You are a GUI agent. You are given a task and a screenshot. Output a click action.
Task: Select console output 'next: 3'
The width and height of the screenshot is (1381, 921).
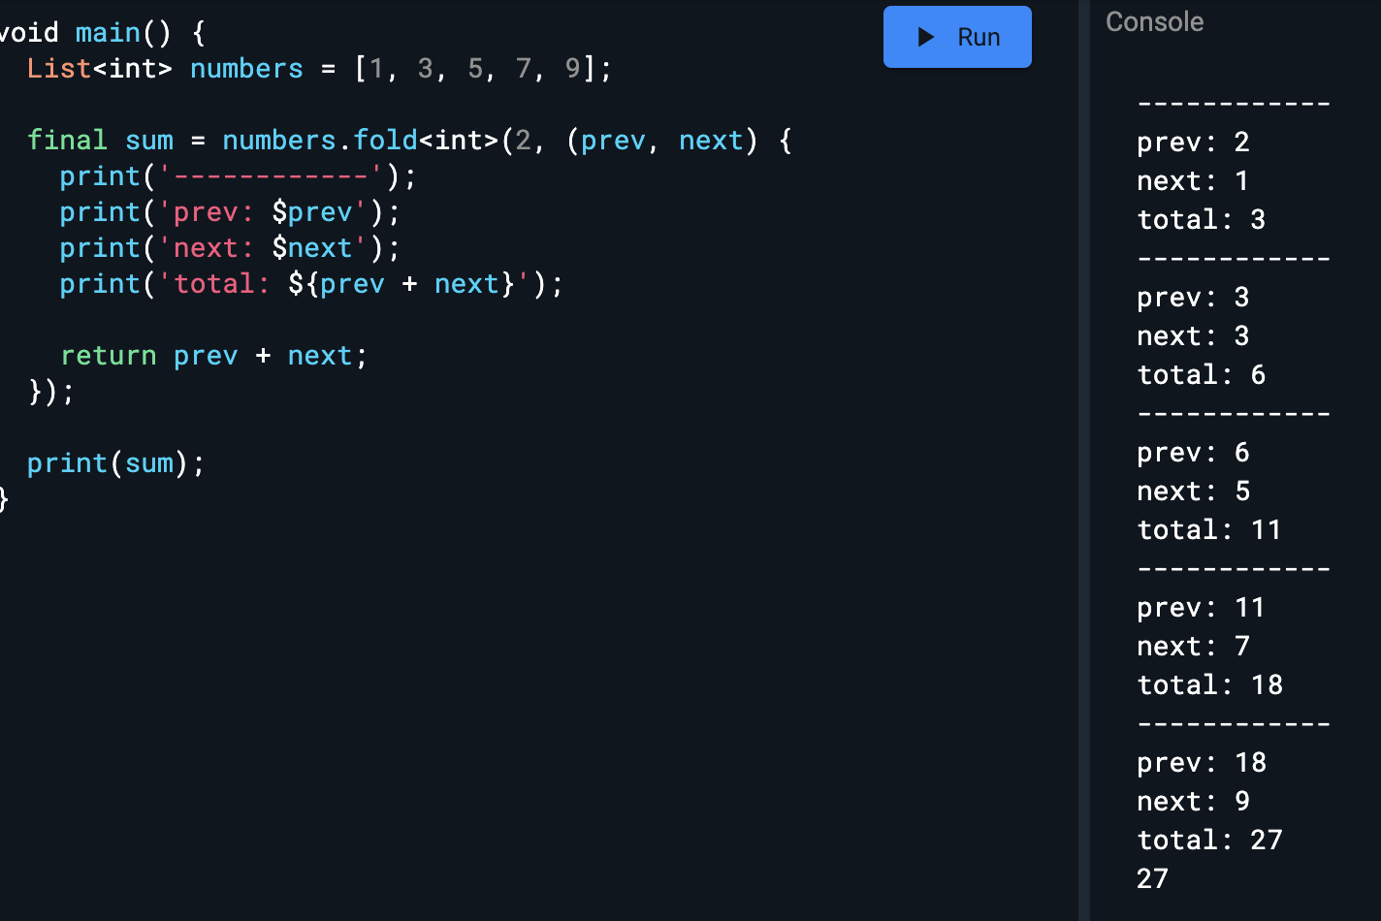coord(1193,336)
